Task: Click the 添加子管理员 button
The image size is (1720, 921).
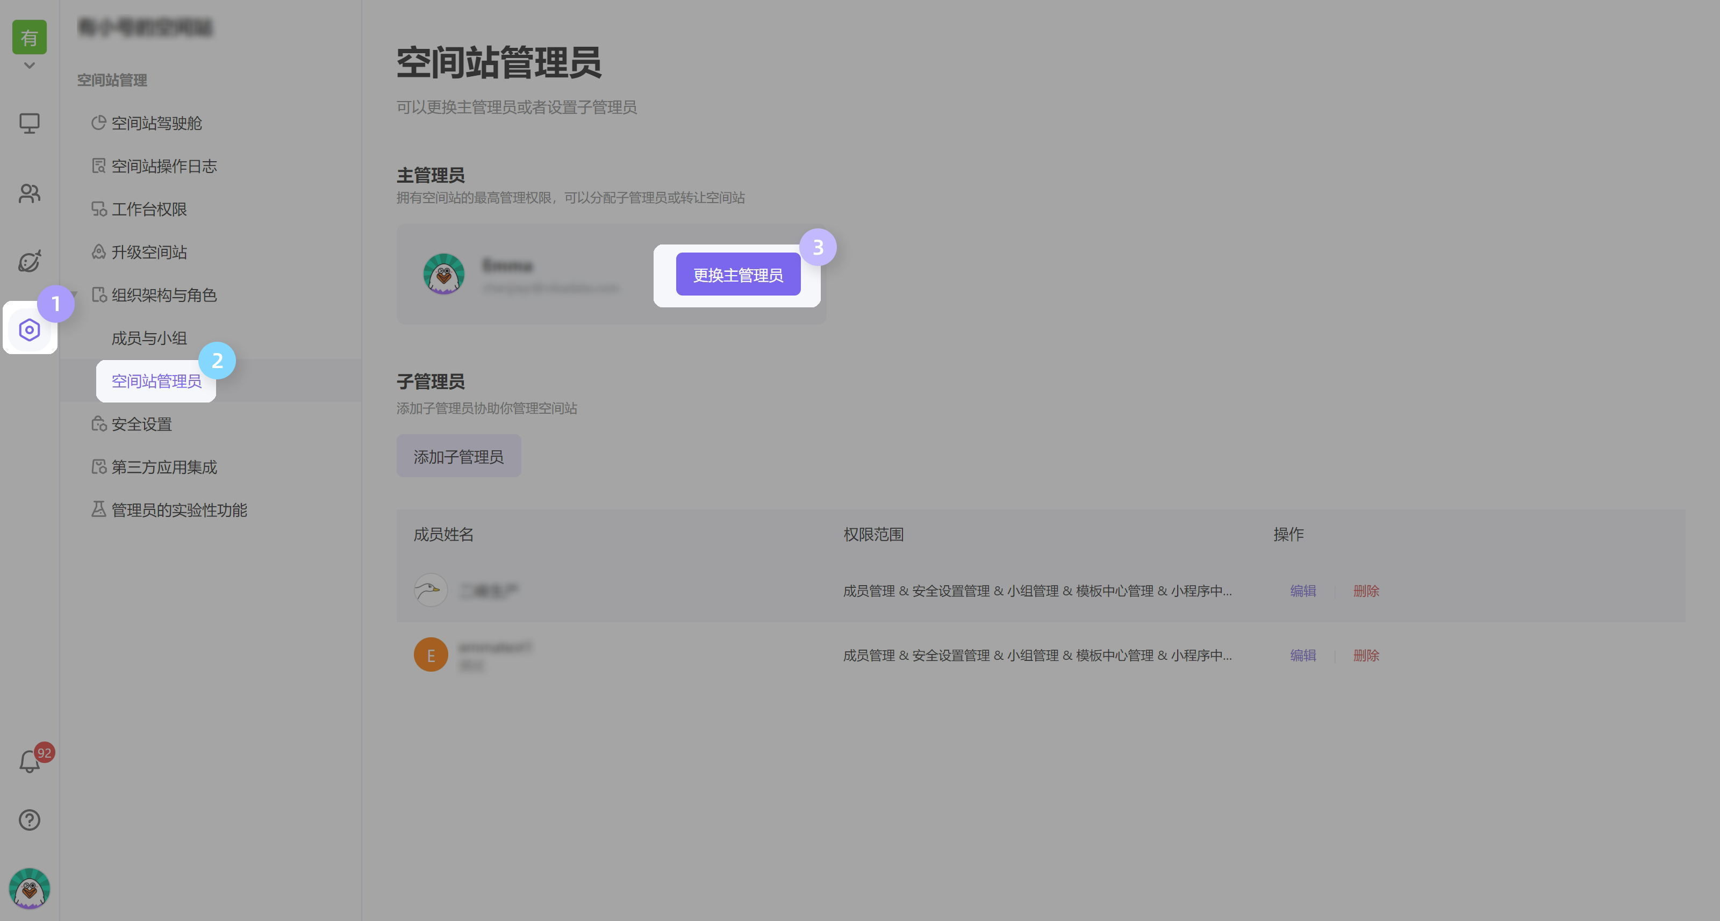Action: (458, 457)
